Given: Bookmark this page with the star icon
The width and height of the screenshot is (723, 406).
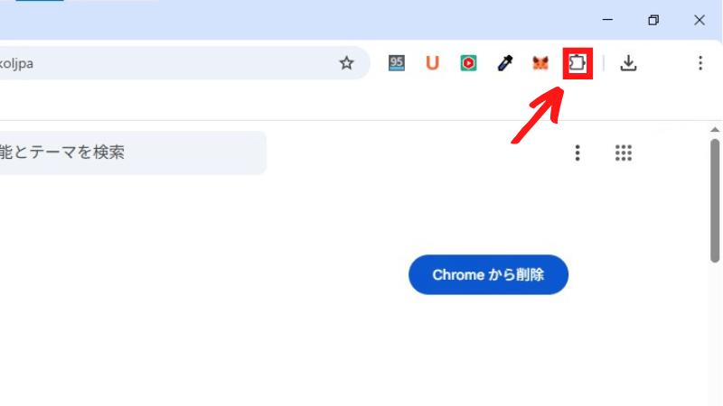Looking at the screenshot, I should click(x=346, y=63).
